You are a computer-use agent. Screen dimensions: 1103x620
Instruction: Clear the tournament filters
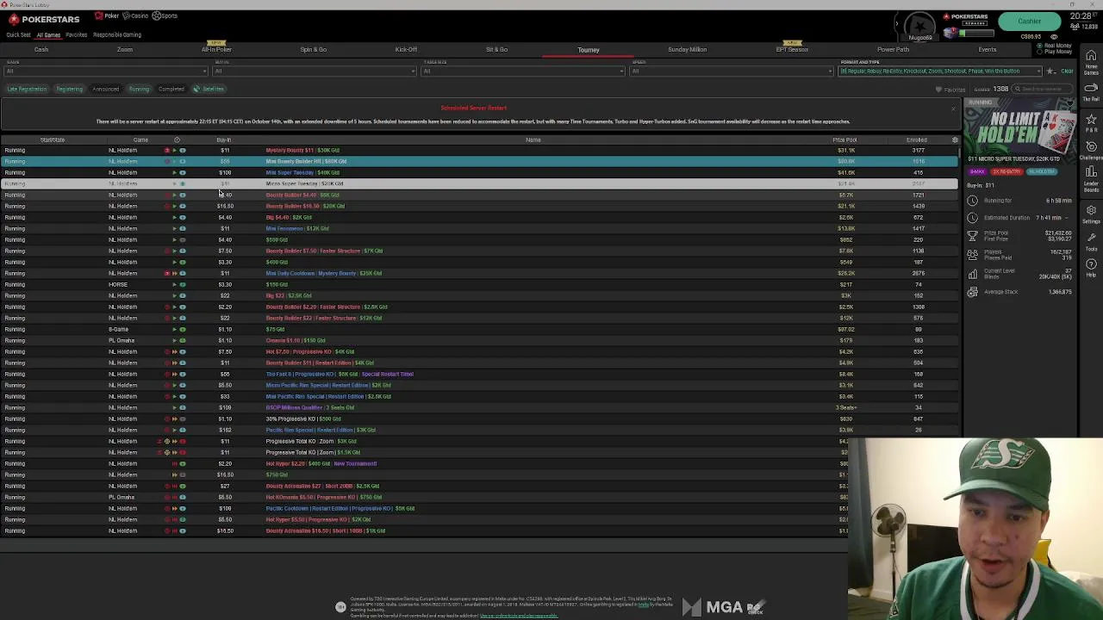(1067, 71)
